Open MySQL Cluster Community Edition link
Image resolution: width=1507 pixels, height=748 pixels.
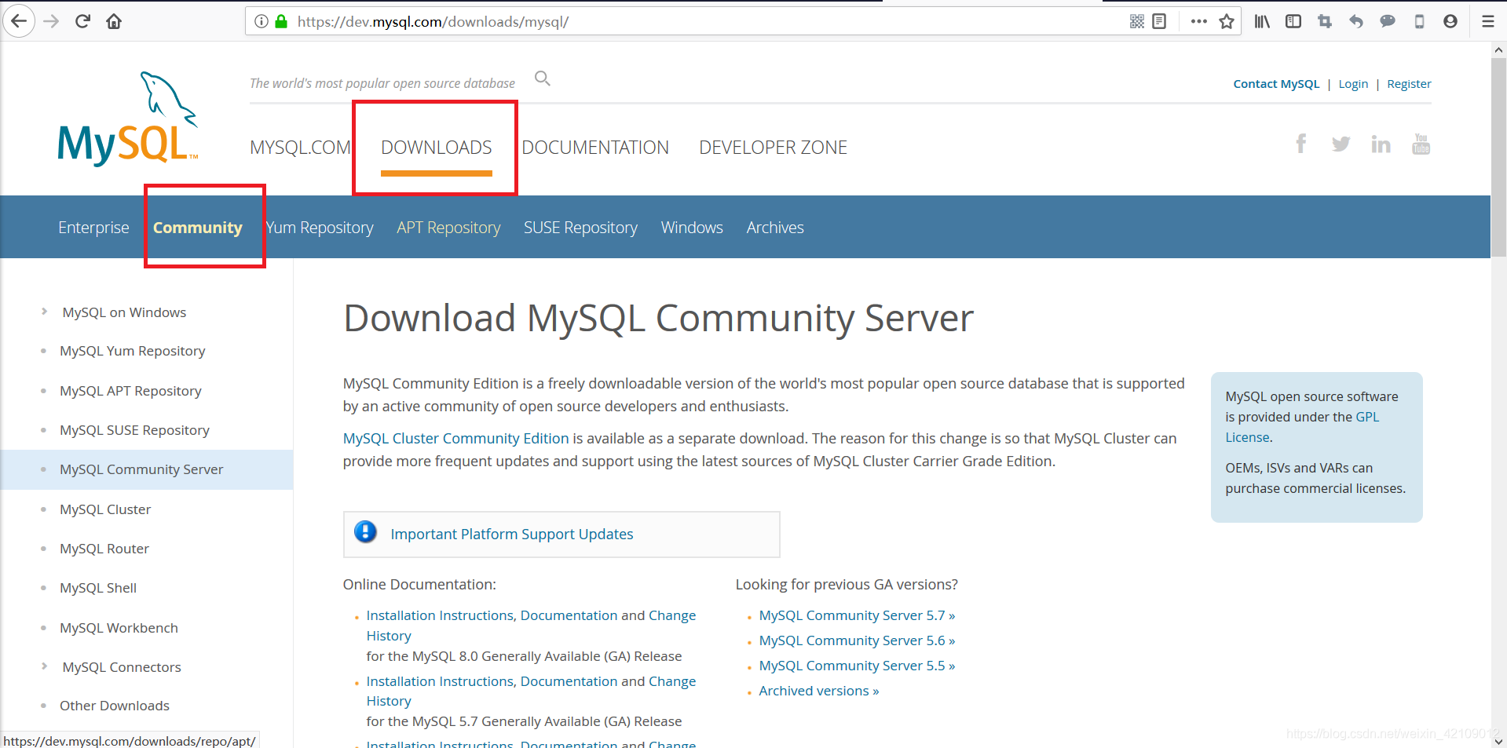coord(455,438)
